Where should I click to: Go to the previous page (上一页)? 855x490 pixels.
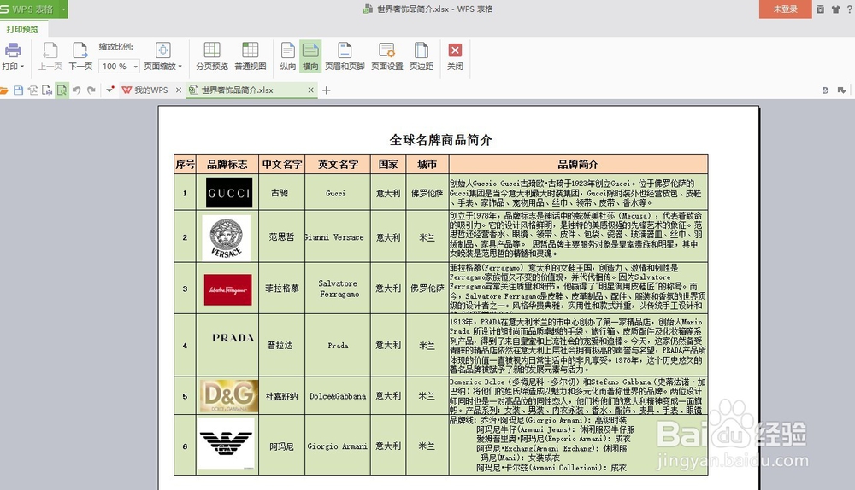[x=50, y=56]
